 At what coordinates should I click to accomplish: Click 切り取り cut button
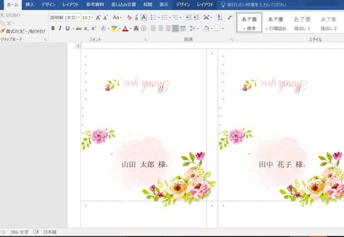(10, 15)
